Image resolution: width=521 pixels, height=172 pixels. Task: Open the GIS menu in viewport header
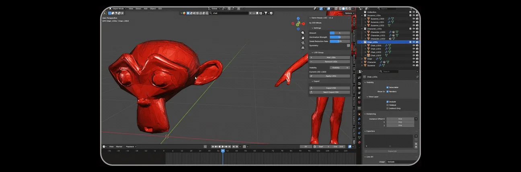pos(160,8)
